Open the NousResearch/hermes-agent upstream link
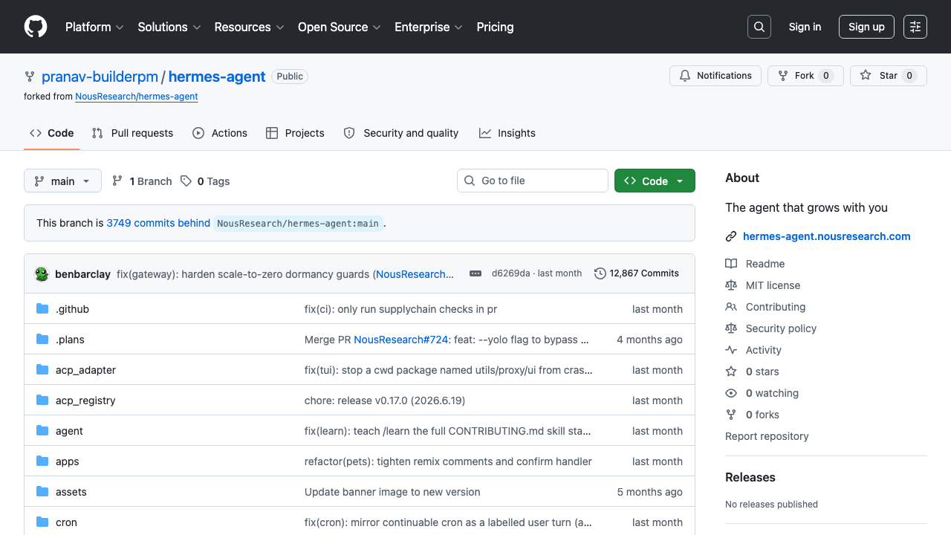 (137, 97)
